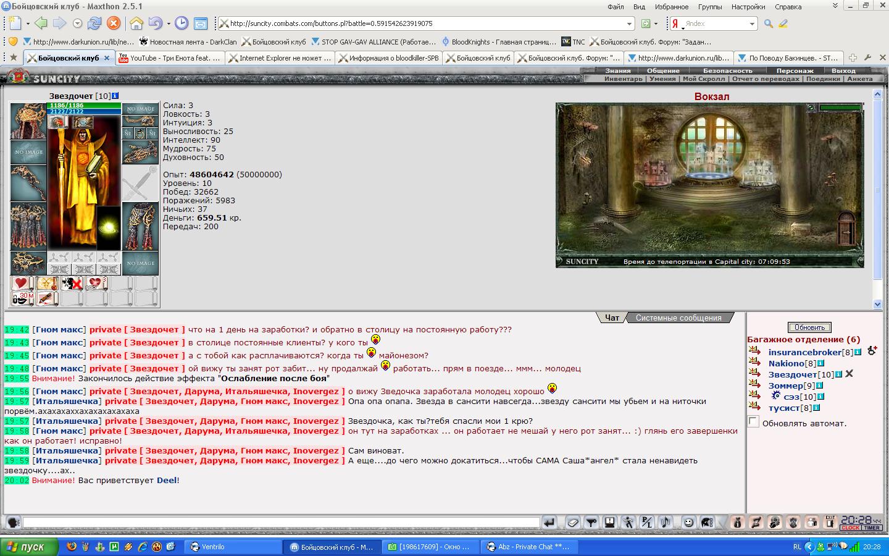Open the Настройки menu

(x=748, y=7)
